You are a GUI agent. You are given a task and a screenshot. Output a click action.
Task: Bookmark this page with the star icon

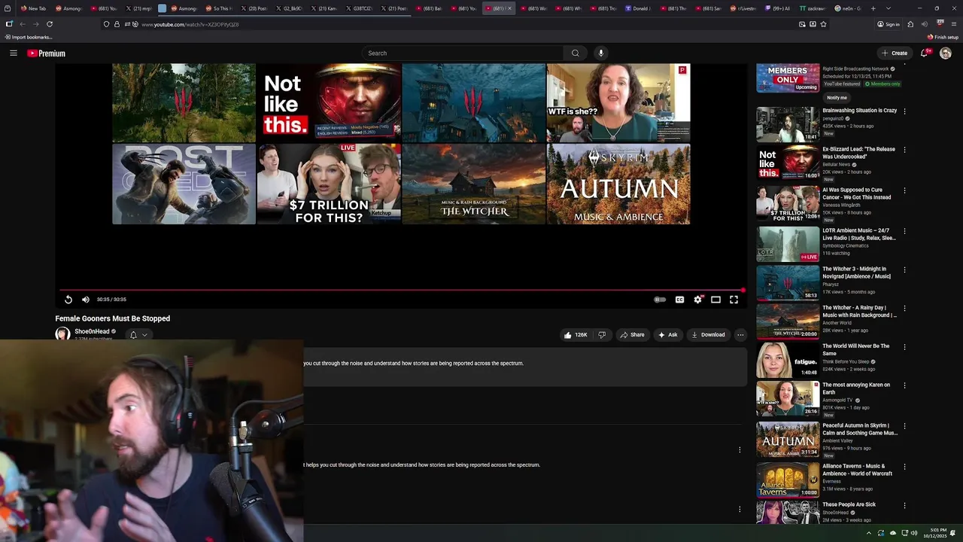[x=823, y=24]
